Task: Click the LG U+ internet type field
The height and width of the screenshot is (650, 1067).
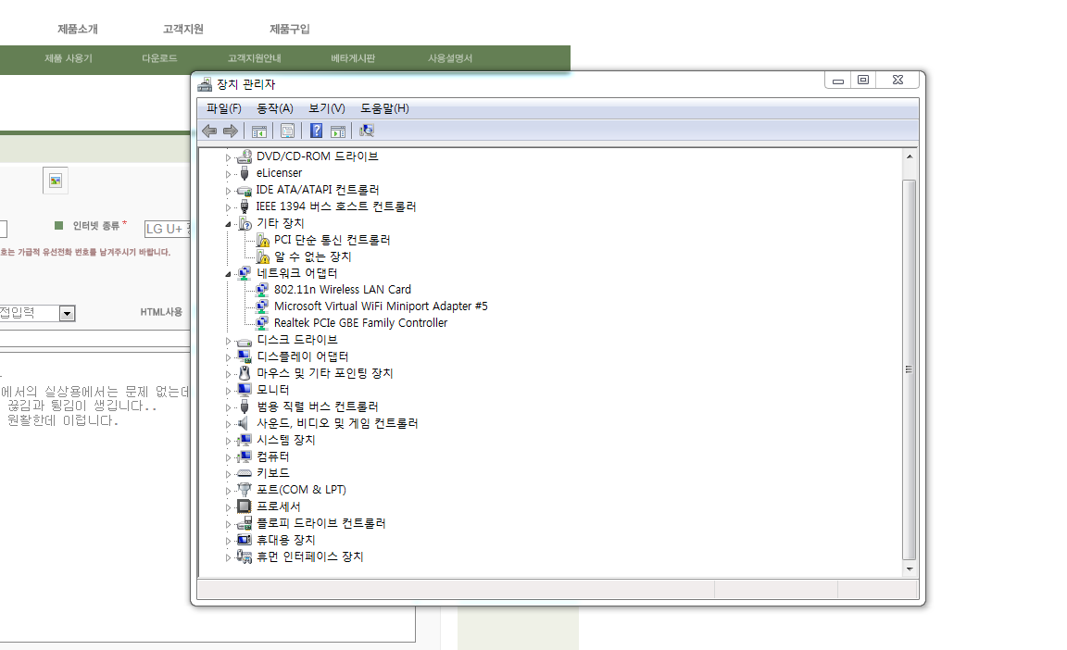Action: [x=168, y=229]
